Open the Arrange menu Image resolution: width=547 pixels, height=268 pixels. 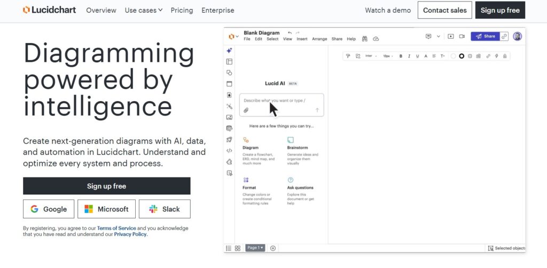pyautogui.click(x=319, y=39)
